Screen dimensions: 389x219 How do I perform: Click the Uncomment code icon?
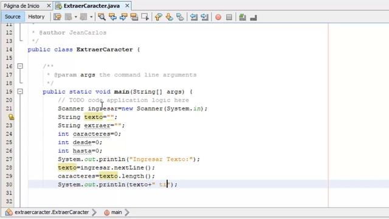[253, 18]
